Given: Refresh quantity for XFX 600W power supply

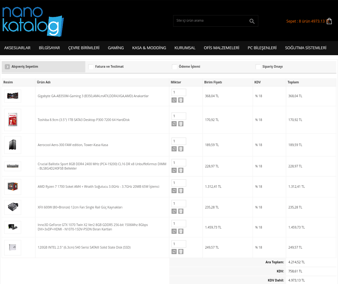Looking at the screenshot, I should tap(174, 211).
